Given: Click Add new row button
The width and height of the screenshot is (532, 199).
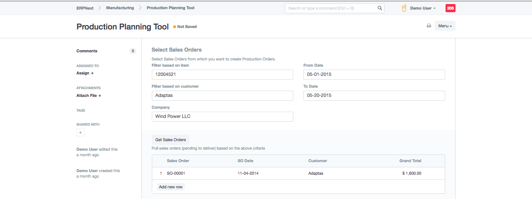Looking at the screenshot, I should coord(171,187).
